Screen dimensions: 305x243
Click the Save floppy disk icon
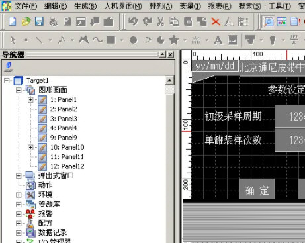point(39,22)
